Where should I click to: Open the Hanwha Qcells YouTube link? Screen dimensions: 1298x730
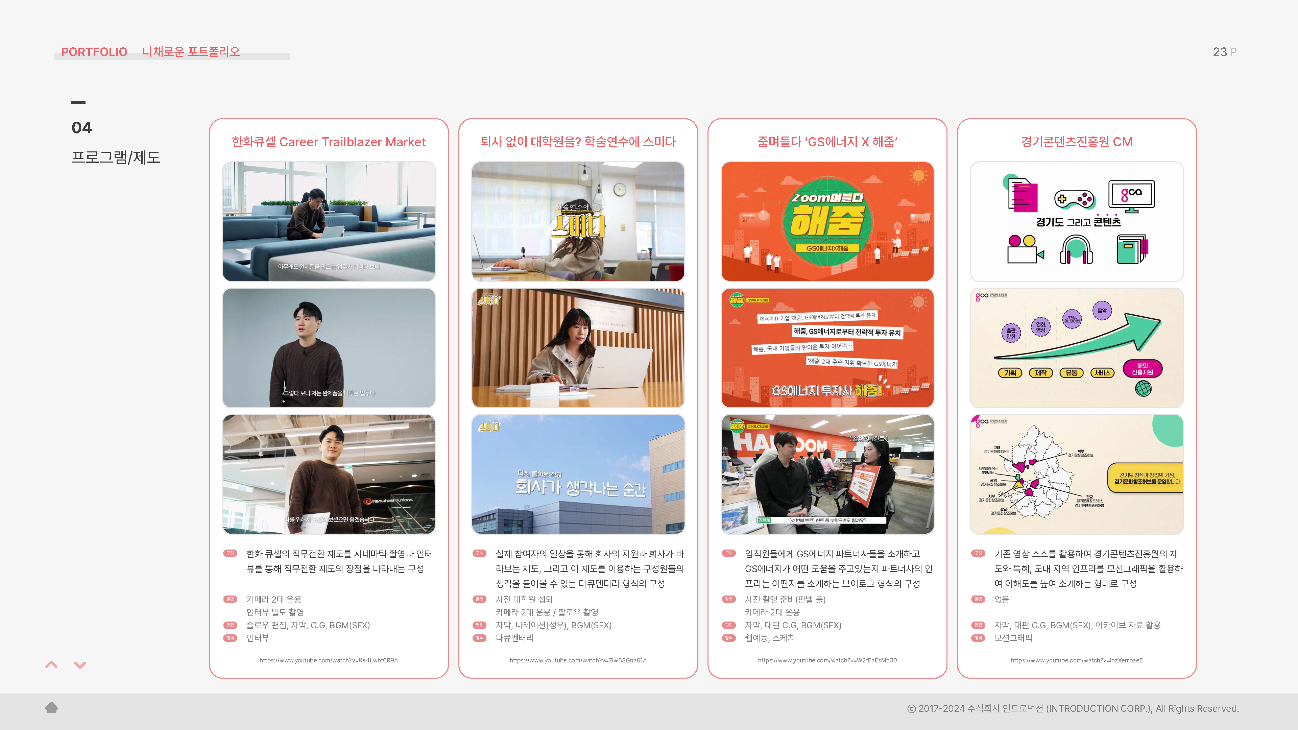click(x=329, y=660)
